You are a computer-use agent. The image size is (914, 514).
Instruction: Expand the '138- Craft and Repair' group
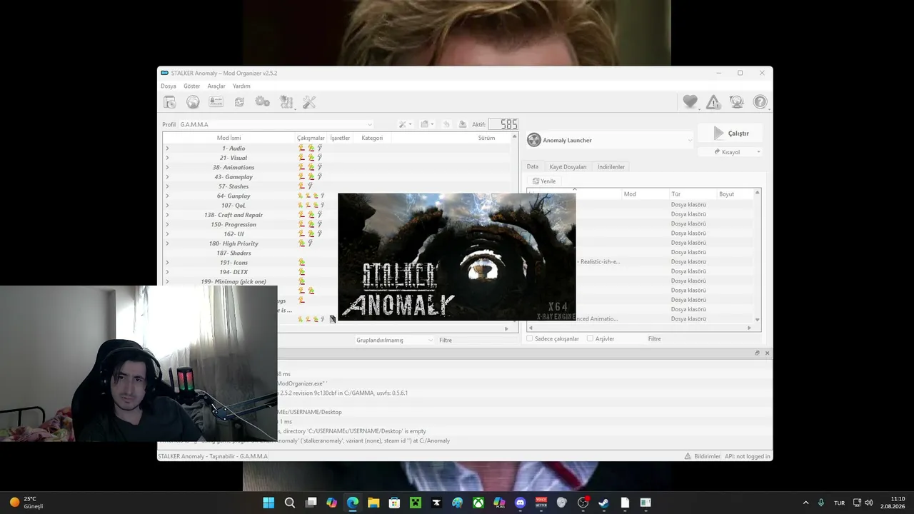167,215
